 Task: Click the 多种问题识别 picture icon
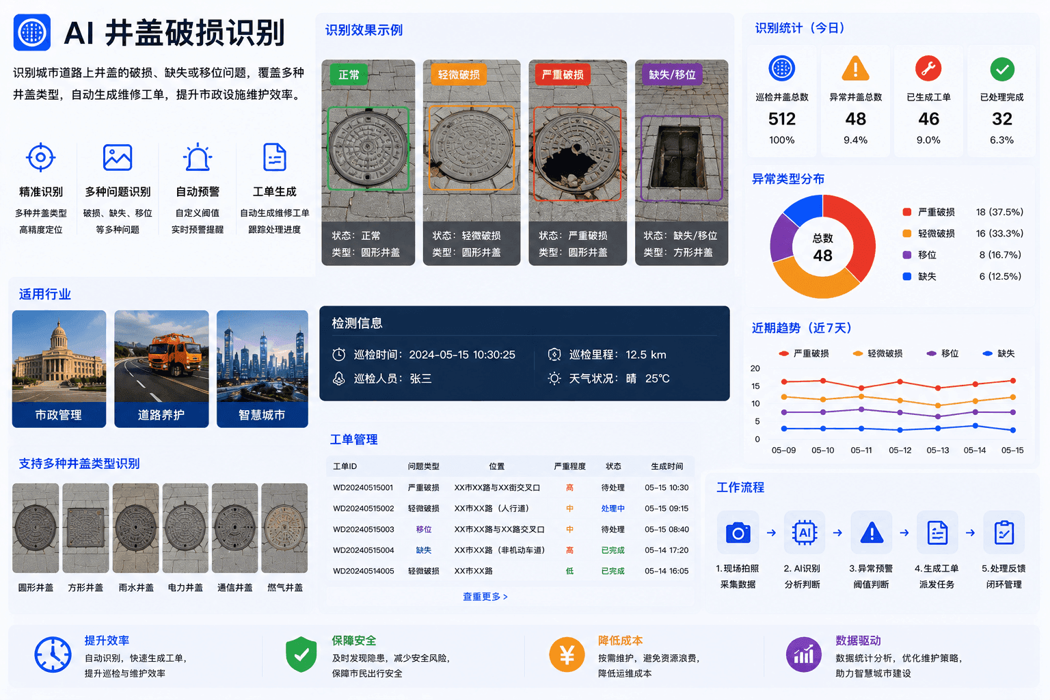click(x=118, y=157)
